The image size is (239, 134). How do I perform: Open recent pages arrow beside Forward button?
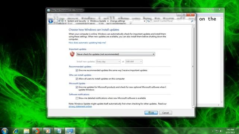(x=59, y=21)
